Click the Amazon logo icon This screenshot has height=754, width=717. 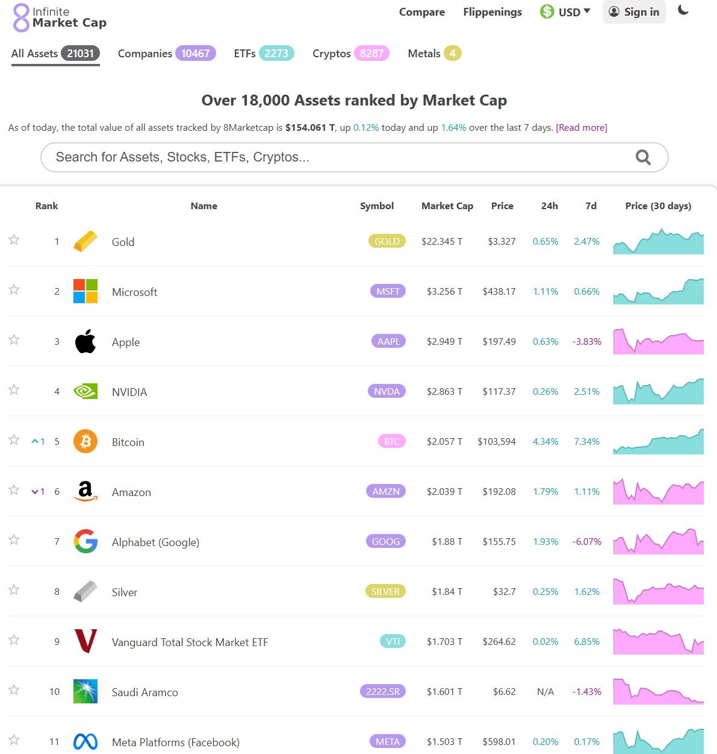85,492
